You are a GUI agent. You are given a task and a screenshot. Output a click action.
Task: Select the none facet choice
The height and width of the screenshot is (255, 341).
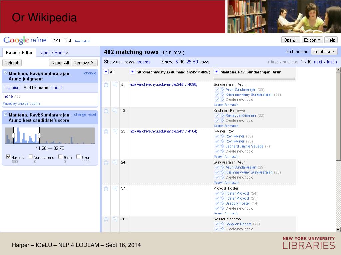pos(8,96)
